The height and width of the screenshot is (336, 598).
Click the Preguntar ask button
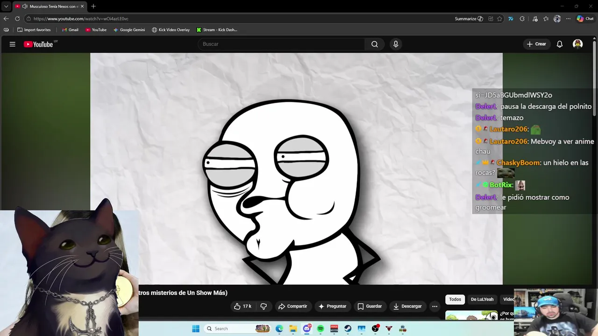[x=332, y=306]
